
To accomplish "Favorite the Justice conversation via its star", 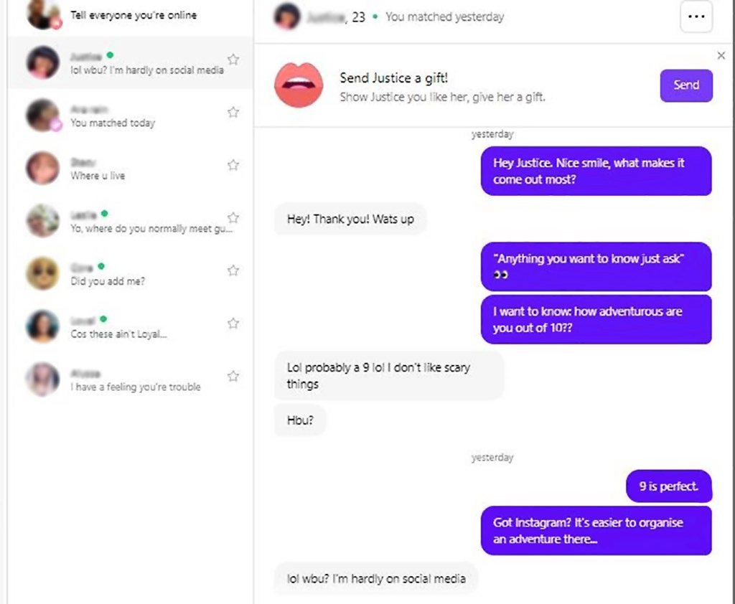I will pos(233,60).
